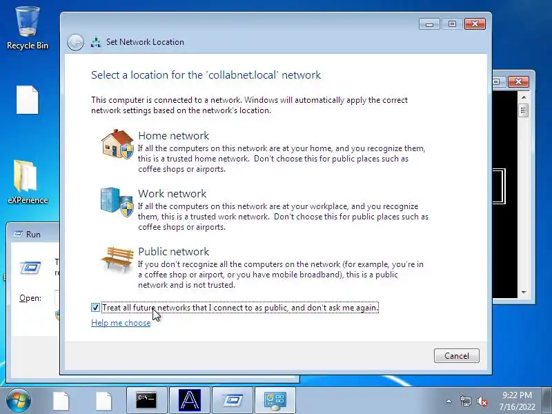Switch to Command Prompt in taskbar
Screen dimensions: 552x414
(146, 400)
